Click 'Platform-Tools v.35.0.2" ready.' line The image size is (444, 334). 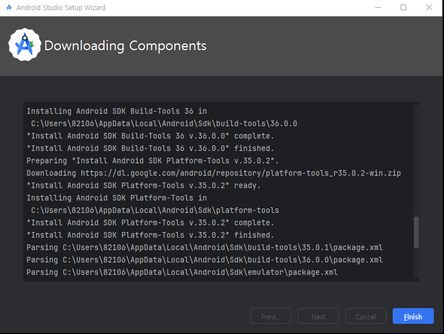(143, 185)
